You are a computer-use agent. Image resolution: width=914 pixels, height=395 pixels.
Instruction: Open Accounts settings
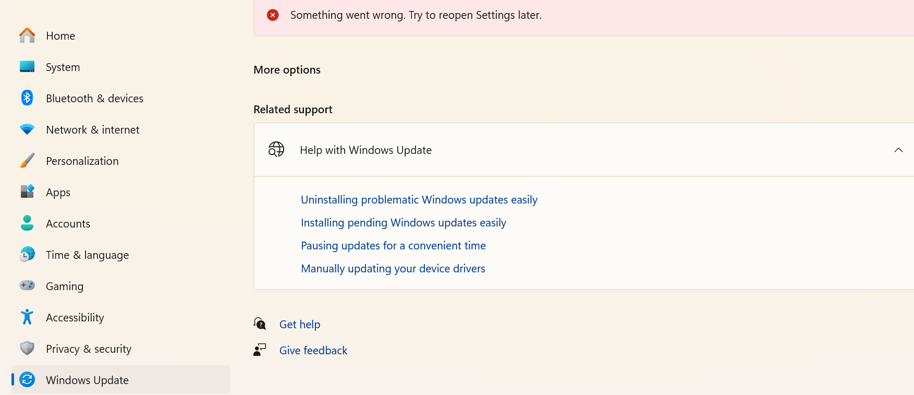coord(120,223)
